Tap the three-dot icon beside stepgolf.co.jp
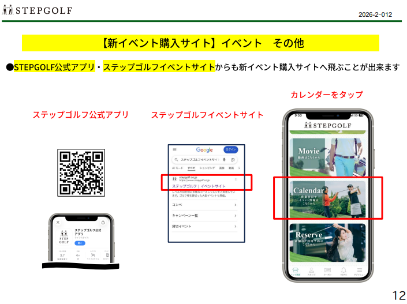This screenshot has width=407, height=304. (x=236, y=179)
